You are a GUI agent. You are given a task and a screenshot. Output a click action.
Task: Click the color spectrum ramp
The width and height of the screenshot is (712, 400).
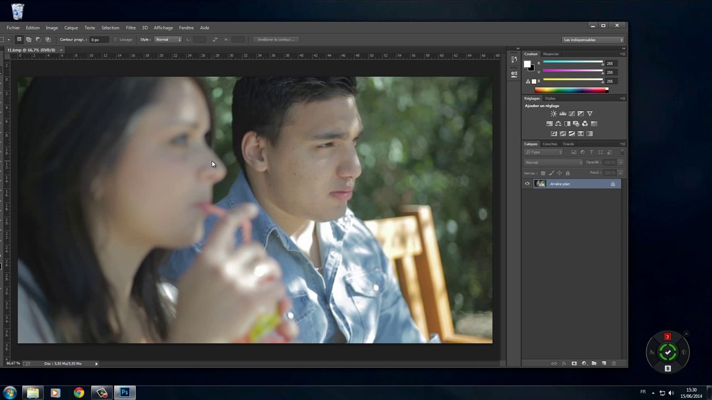[x=571, y=90]
